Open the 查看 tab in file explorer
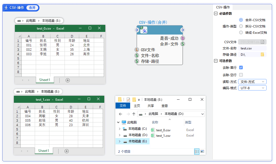The height and width of the screenshot is (164, 276). (165, 106)
